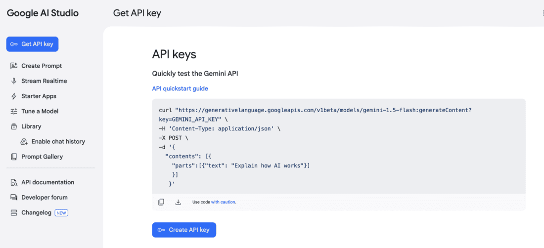This screenshot has height=248, width=544.
Task: Click the key icon in Create API key button
Action: tap(161, 230)
